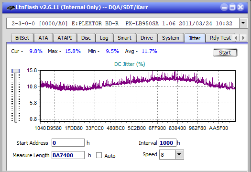Open the ATAPI tab
Viewport: 251px width, 172px height.
[65, 38]
